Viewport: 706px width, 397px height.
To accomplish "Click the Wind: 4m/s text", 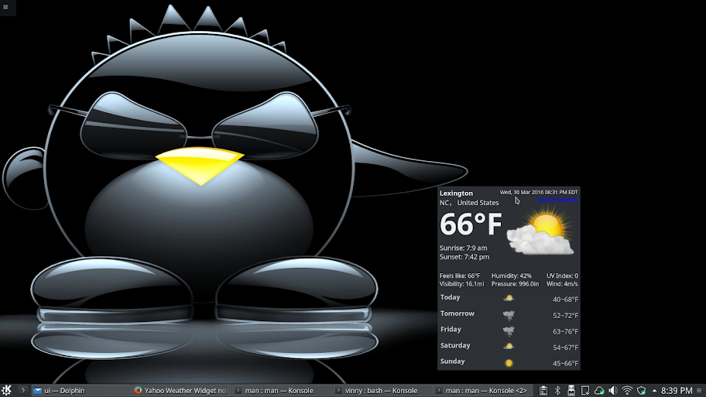I will tap(562, 284).
